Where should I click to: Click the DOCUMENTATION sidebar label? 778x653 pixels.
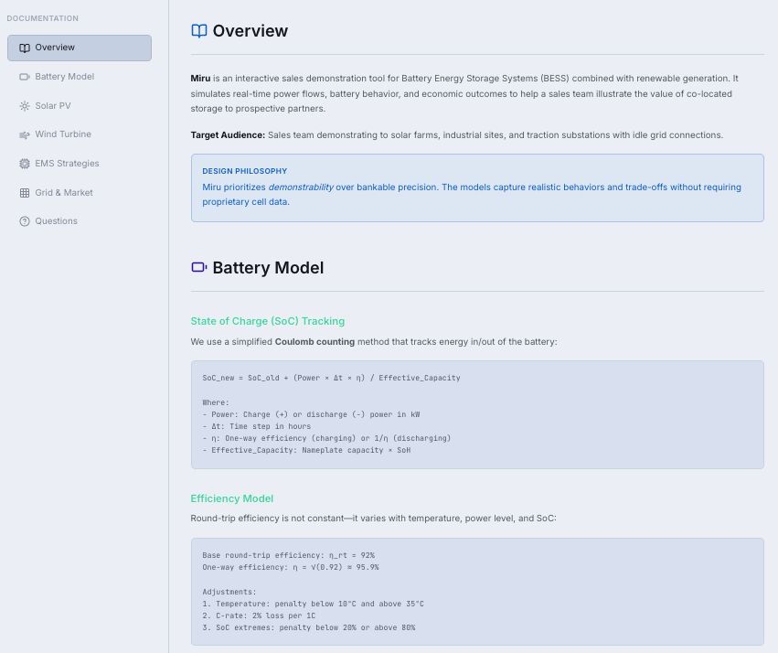tap(43, 18)
